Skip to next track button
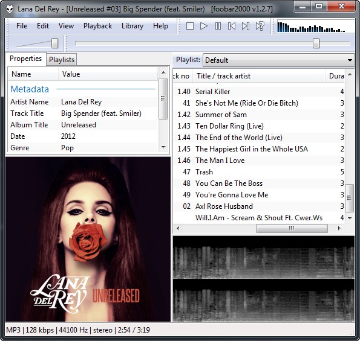360x341 pixels. pos(246,26)
